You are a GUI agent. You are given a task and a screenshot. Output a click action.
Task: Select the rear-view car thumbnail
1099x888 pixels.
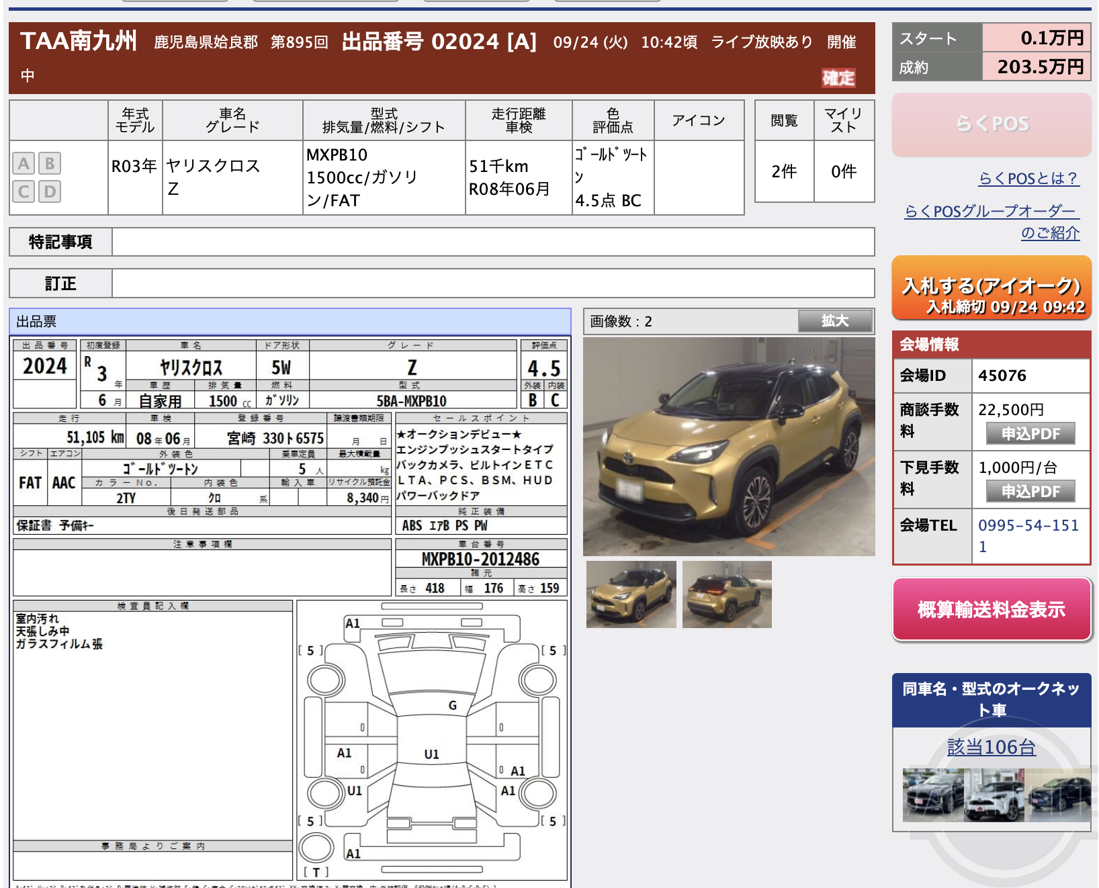click(x=726, y=594)
